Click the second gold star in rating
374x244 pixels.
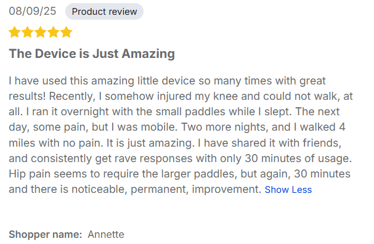point(28,32)
